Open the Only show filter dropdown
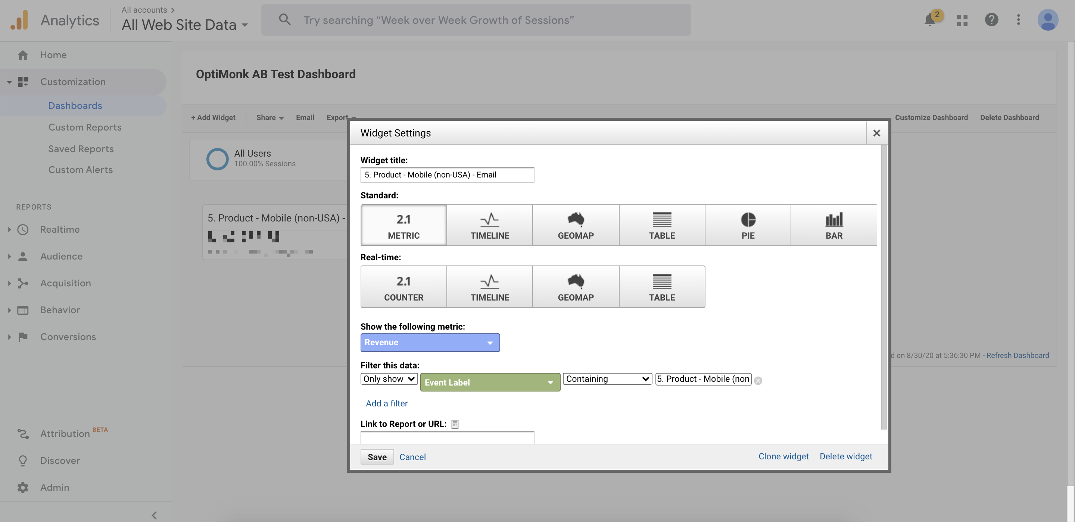1075x522 pixels. click(389, 378)
